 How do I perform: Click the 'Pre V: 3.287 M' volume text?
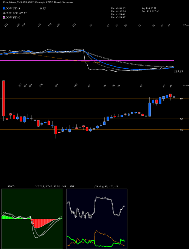[150, 11]
